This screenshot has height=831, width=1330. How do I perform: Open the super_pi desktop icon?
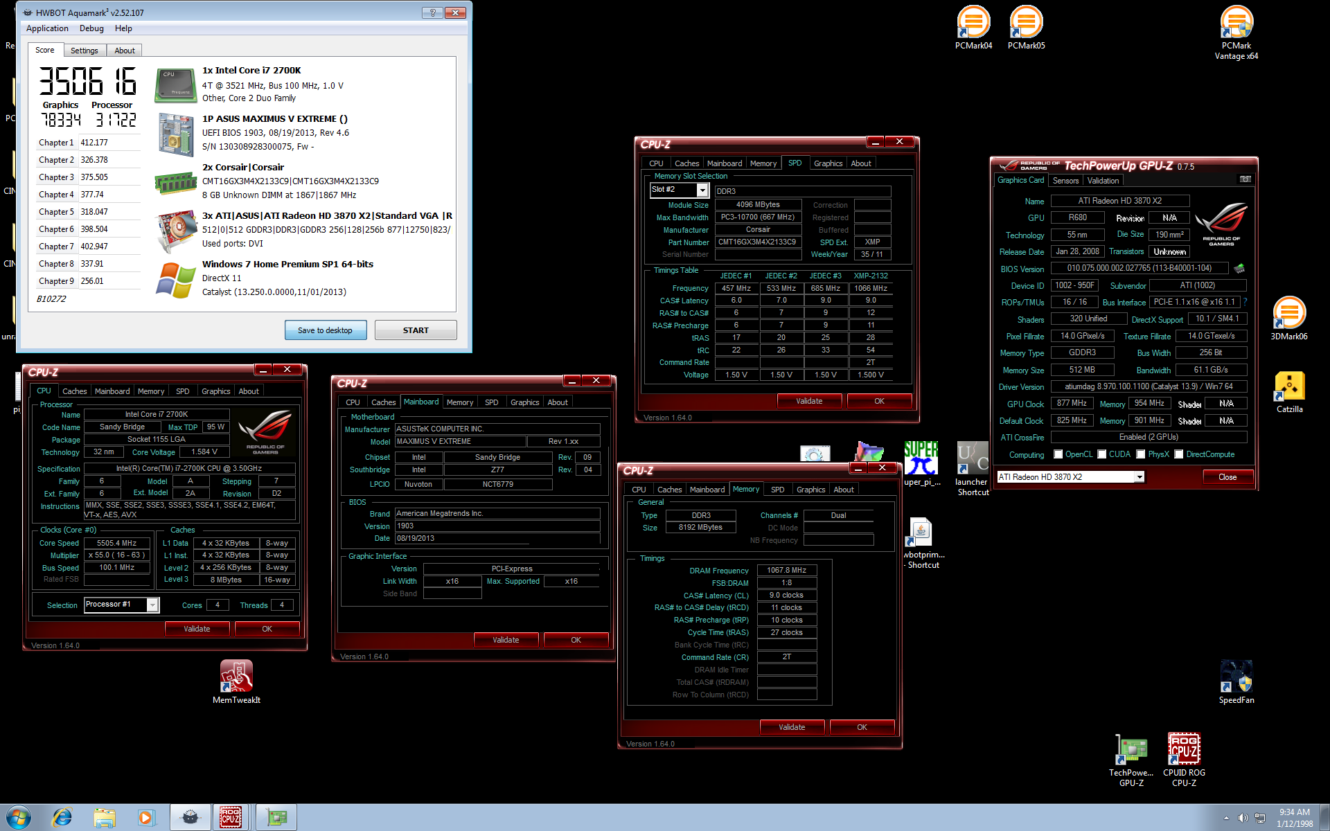pyautogui.click(x=921, y=463)
